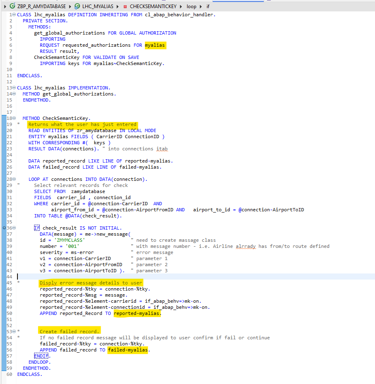Click 'RESULT result,' on line 7

pos(59,51)
